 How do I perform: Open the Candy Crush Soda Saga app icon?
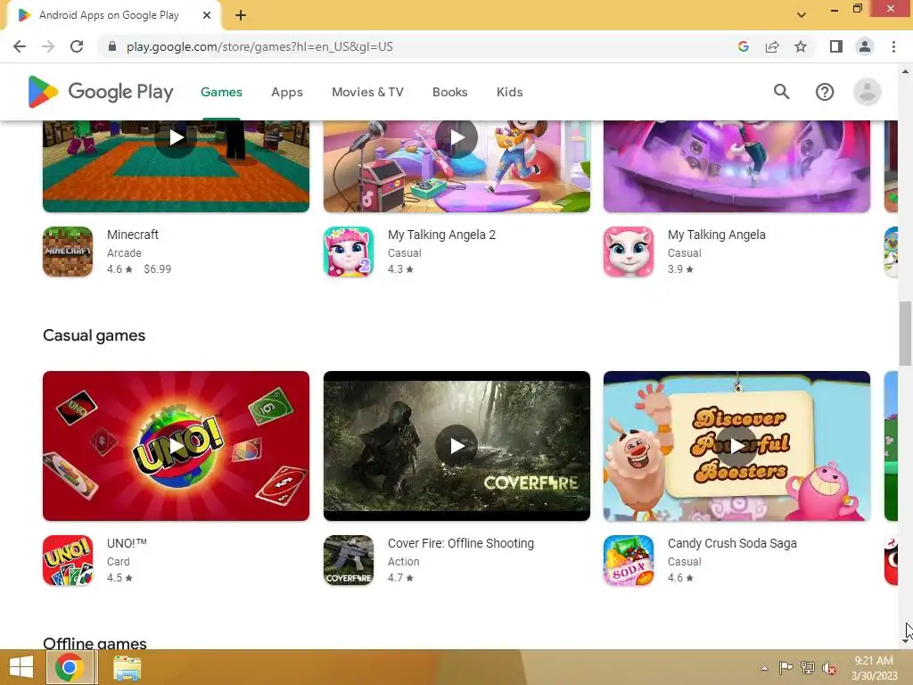[629, 560]
